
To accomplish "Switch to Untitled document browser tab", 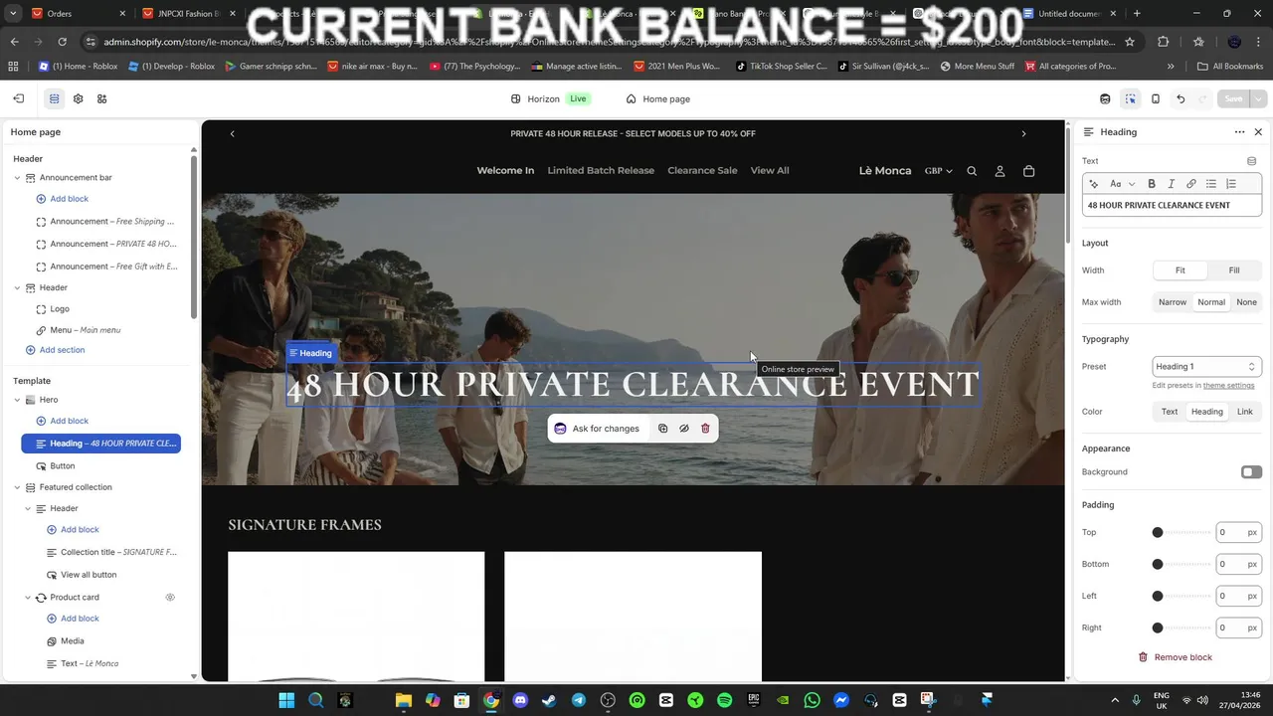I will pos(1068,14).
